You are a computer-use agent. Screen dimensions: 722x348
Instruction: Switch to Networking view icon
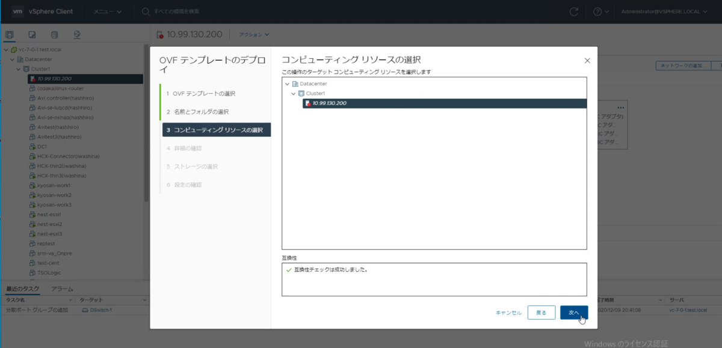[x=77, y=34]
